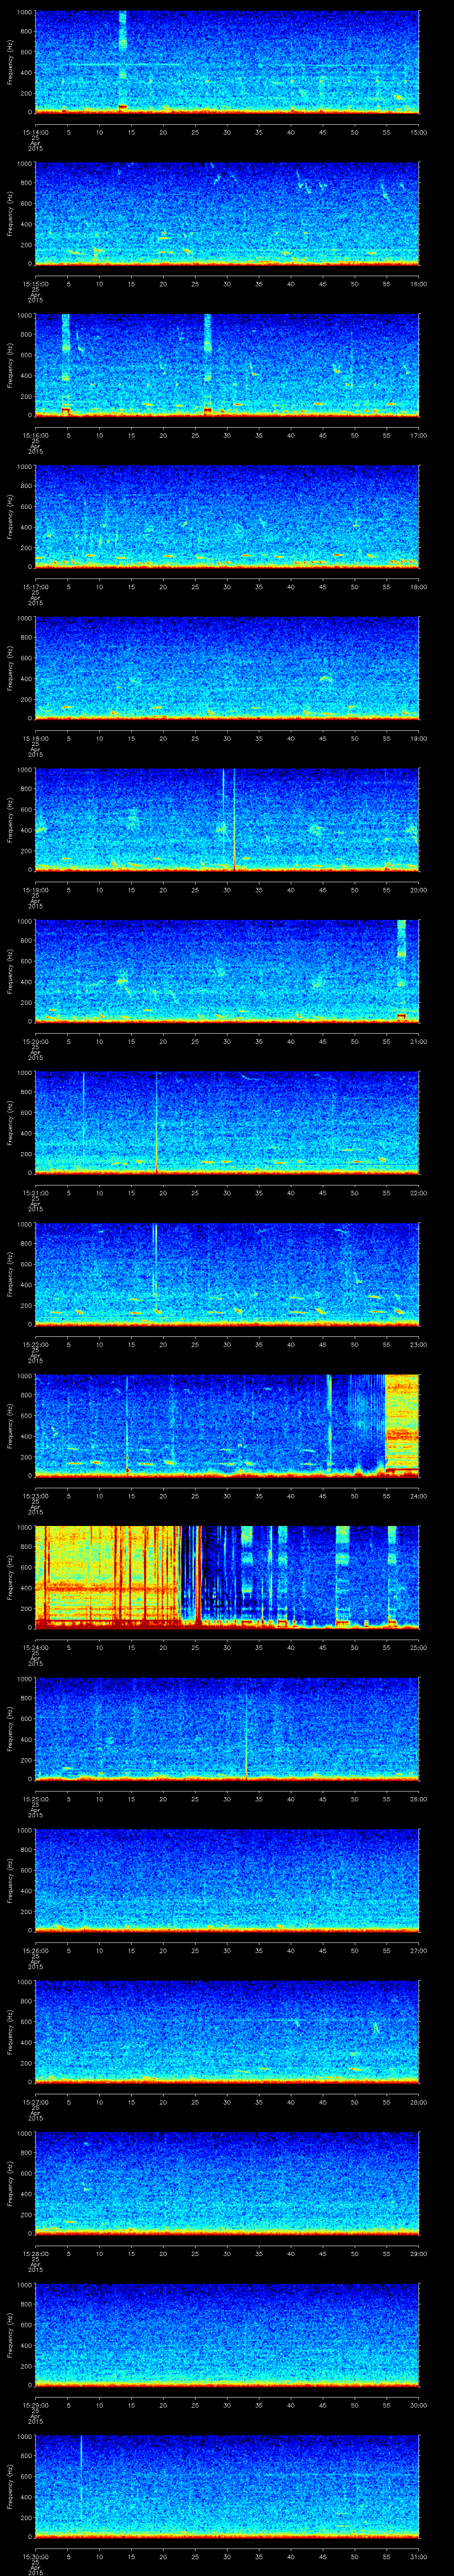The height and width of the screenshot is (2576, 454).
Task: Open the spectrogram panel starting at 15:19:00
Action: point(227,820)
